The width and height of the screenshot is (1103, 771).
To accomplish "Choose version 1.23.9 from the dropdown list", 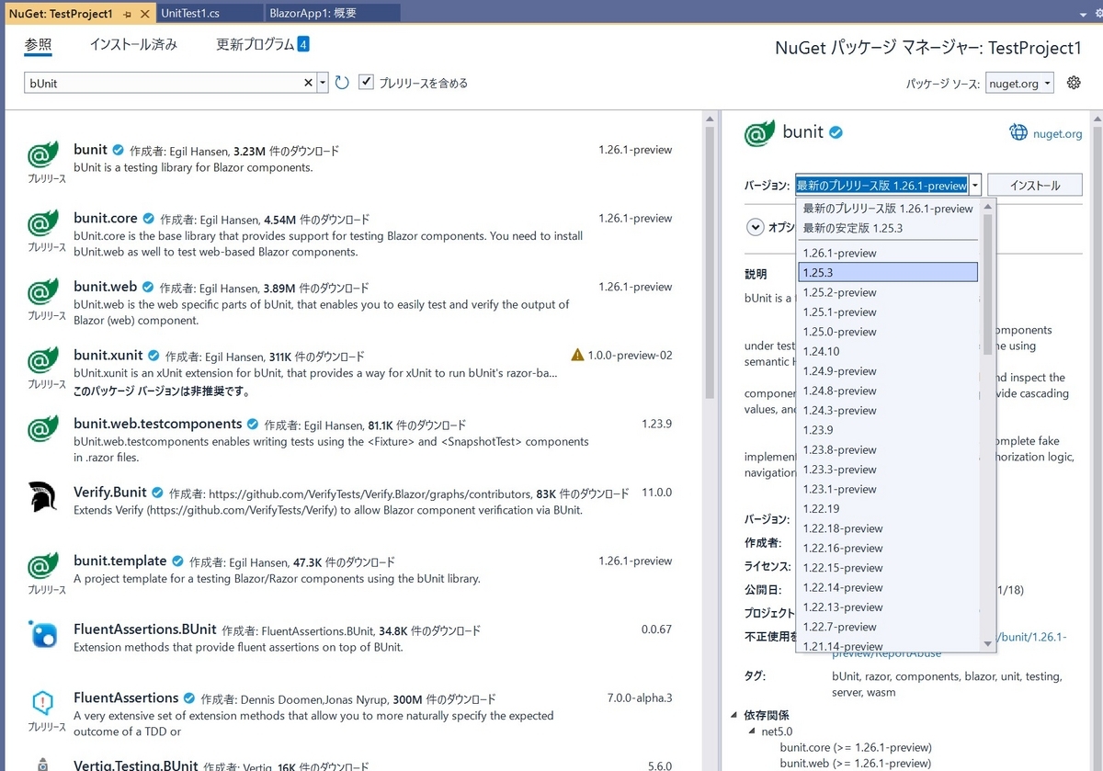I will pos(888,430).
